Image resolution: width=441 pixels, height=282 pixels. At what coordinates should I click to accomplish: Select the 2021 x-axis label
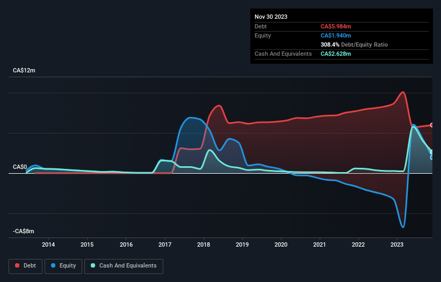320,244
